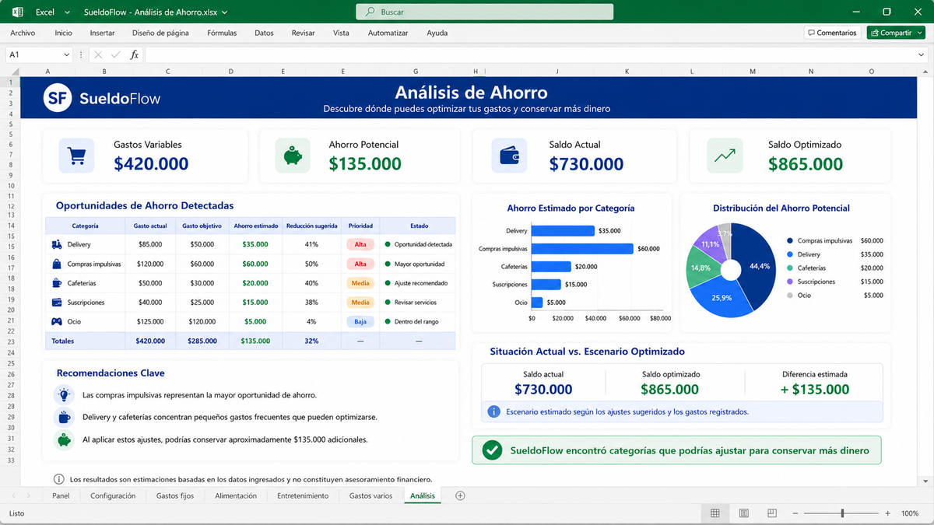
Task: Add a new sheet with the plus icon
Action: coord(460,495)
